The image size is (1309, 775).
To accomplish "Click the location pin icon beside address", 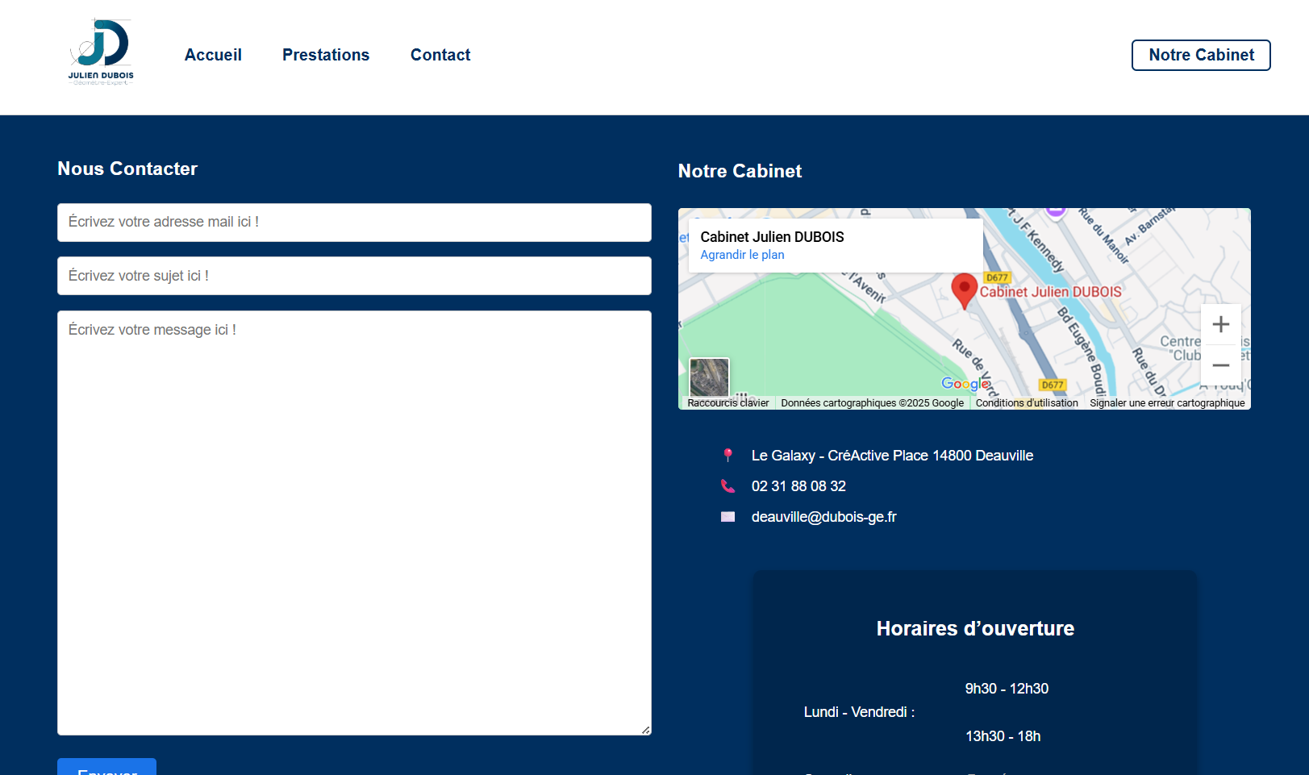I will 727,456.
